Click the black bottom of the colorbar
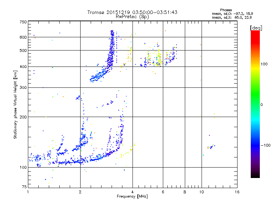 (x=255, y=175)
